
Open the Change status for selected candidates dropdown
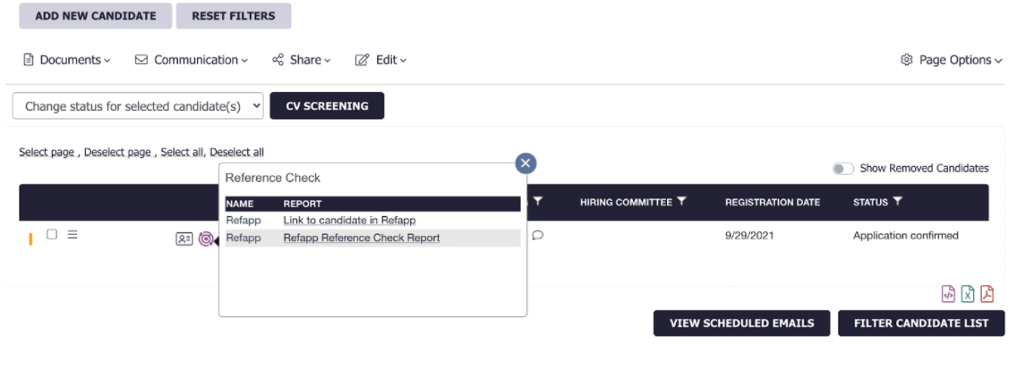click(138, 106)
